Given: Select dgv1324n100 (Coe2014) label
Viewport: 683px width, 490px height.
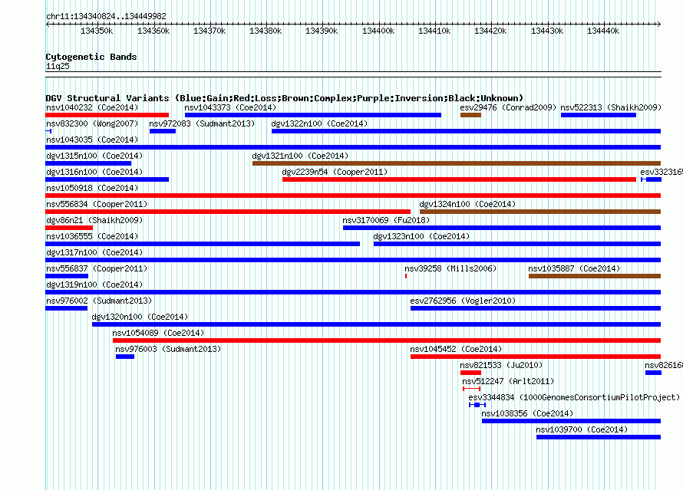Looking at the screenshot, I should coord(467,204).
